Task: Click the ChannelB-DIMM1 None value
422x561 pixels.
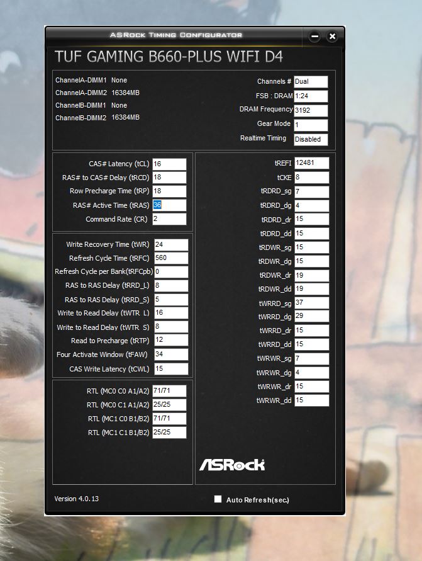Action: pos(119,105)
